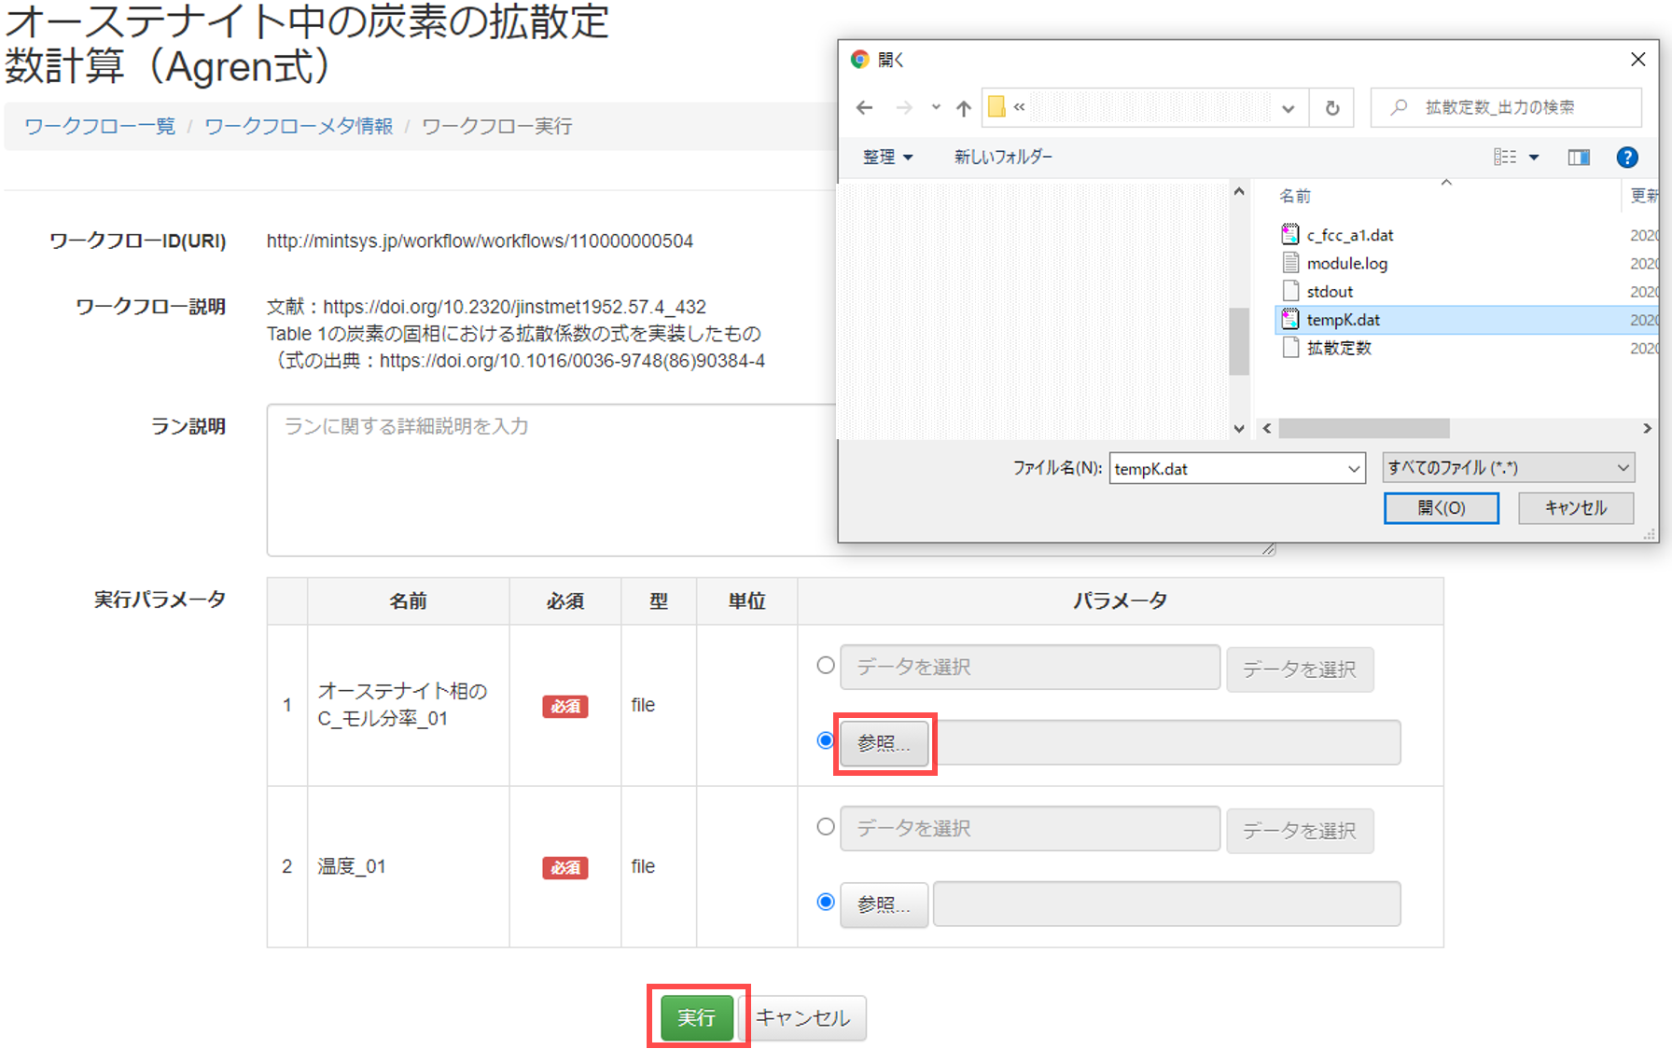Click the horizontal scrollbar in file list
The width and height of the screenshot is (1672, 1049).
tap(1363, 428)
